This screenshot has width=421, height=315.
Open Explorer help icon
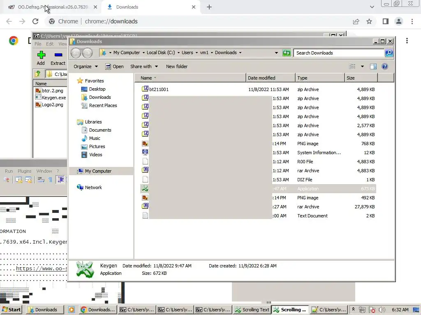tap(385, 66)
